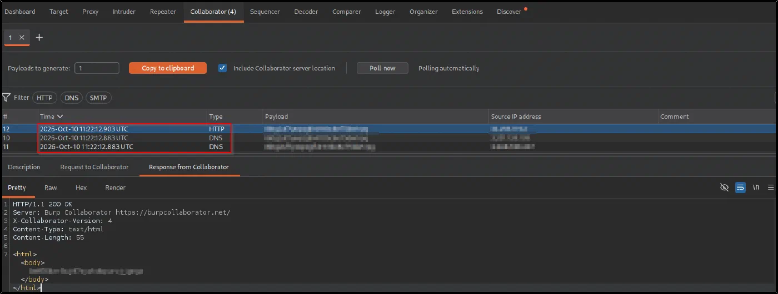Uncheck Include Collaborator server location
778x294 pixels.
[x=222, y=68]
